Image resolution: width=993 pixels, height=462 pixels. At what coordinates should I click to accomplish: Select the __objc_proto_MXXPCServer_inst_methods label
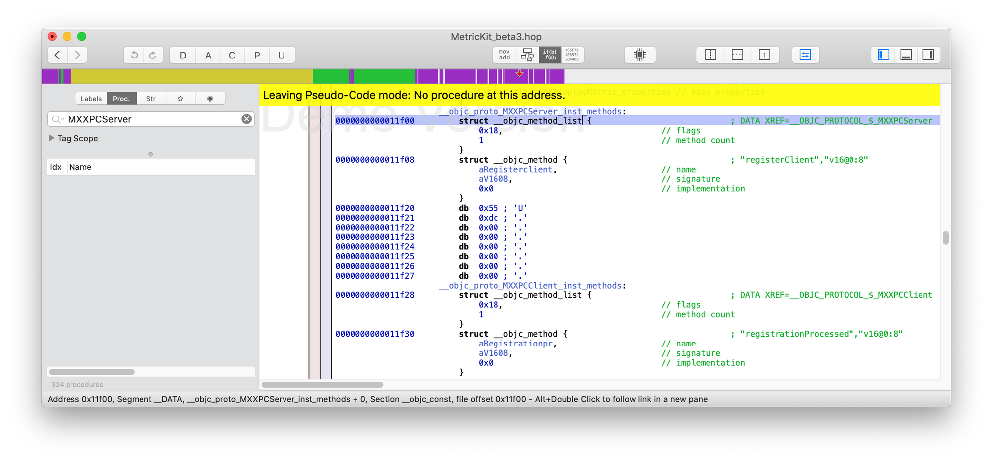(530, 112)
